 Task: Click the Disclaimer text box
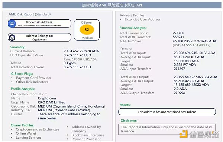(x=167, y=129)
